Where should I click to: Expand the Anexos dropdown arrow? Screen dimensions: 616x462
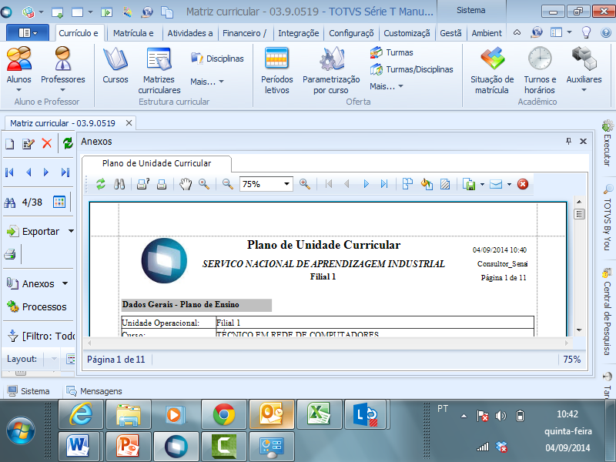point(65,283)
